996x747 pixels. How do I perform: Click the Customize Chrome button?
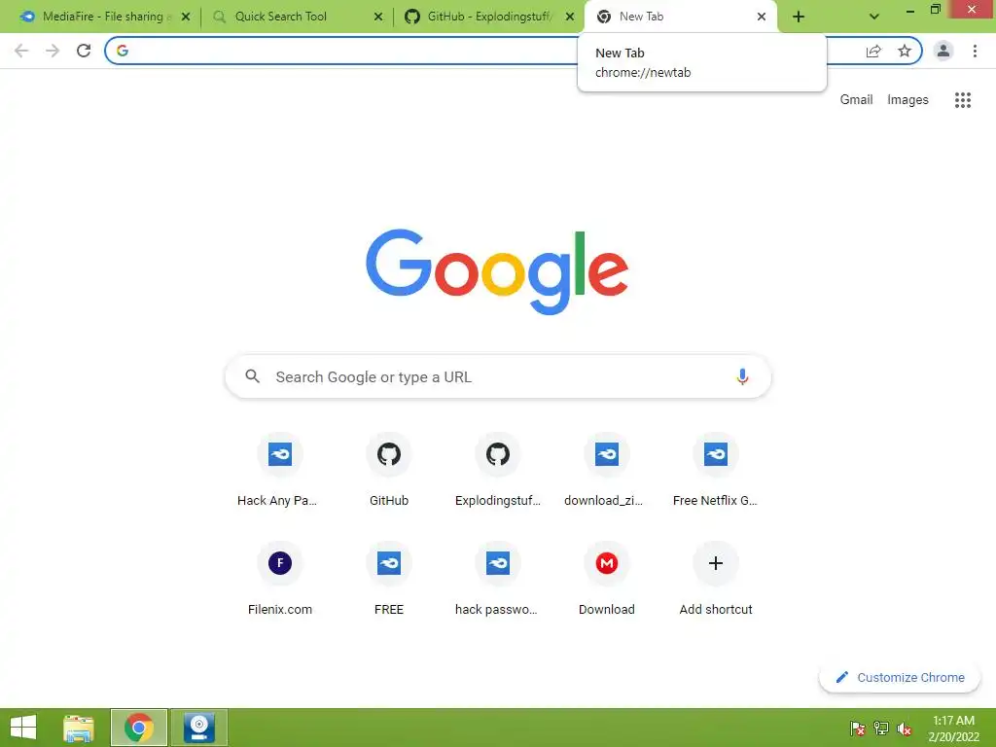[x=900, y=677]
